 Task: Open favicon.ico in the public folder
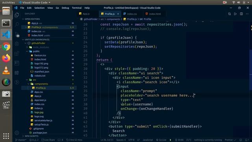click(x=49, y=55)
